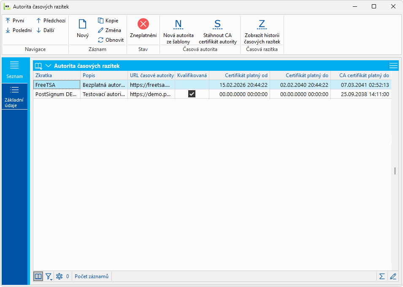Click Stáhnout CA certifikát autority

218,32
